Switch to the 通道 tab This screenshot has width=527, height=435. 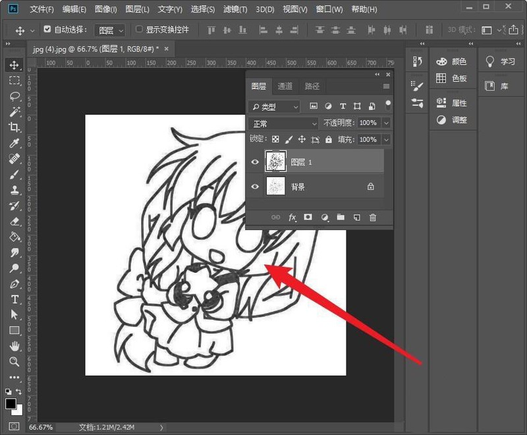coord(285,86)
